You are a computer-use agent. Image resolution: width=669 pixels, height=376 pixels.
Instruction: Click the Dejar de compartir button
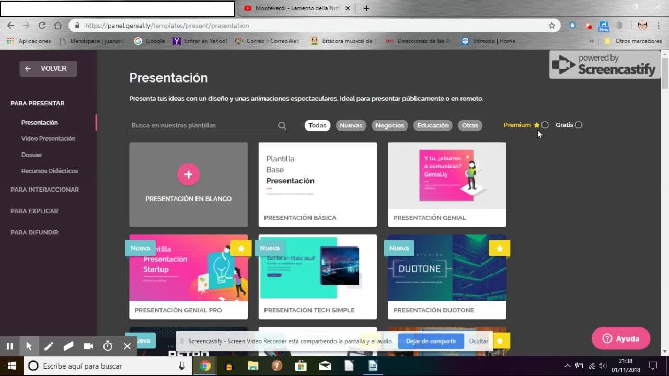[x=431, y=341]
